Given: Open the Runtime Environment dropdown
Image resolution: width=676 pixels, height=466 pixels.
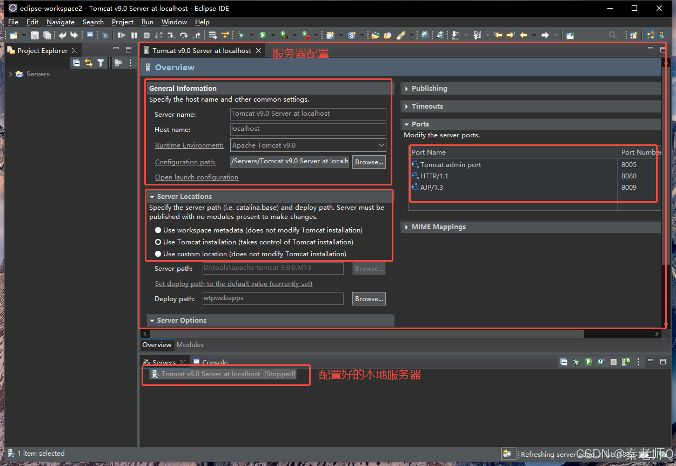Looking at the screenshot, I should click(381, 145).
